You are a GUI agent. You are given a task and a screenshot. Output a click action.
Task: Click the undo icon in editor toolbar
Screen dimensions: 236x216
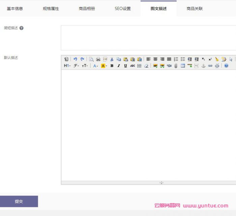(76, 59)
